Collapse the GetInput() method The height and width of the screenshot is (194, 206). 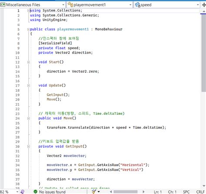(29, 147)
